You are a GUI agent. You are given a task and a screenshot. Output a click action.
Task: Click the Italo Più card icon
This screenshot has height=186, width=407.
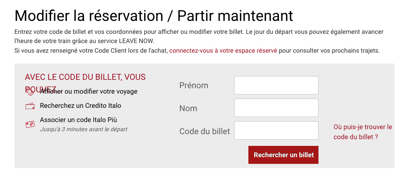(x=30, y=124)
